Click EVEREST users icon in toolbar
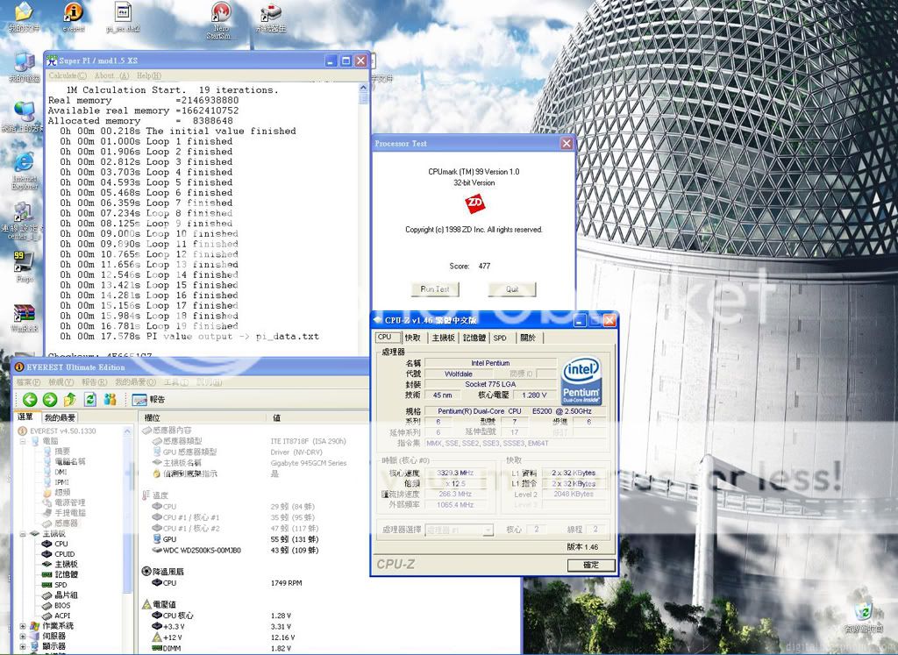The height and width of the screenshot is (655, 898). click(110, 399)
